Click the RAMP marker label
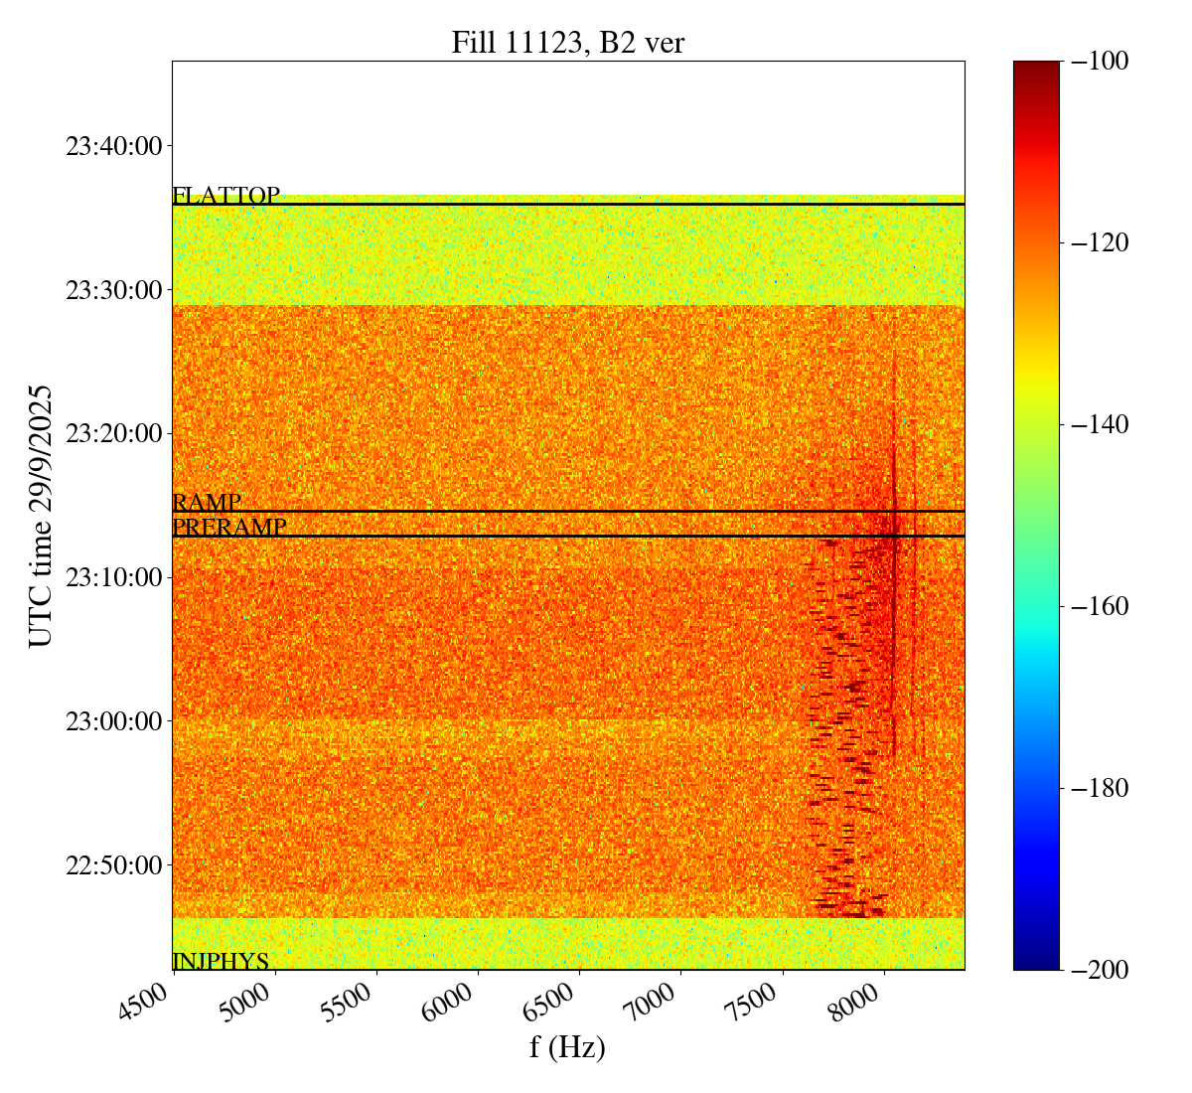Viewport: 1192px width, 1093px height. (207, 503)
